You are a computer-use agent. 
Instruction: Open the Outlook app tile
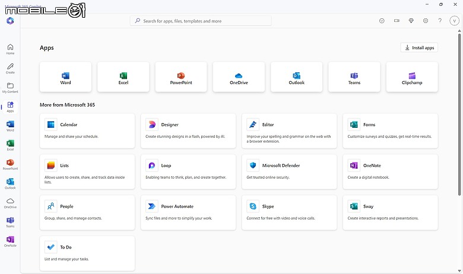pos(296,77)
